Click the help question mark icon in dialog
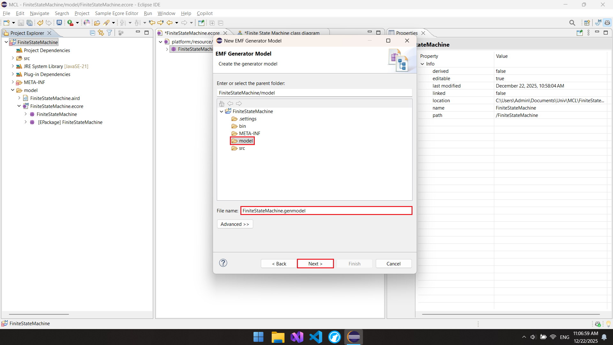 tap(223, 263)
